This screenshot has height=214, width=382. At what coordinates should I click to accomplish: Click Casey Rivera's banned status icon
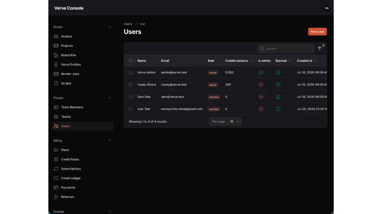coord(278,85)
